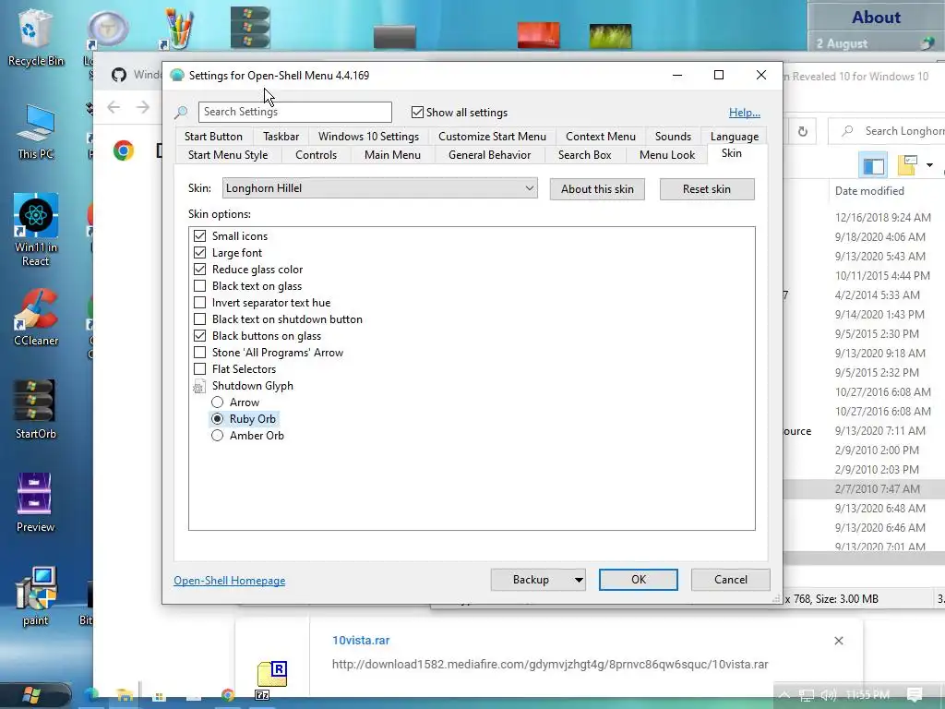Open the Controls tab
This screenshot has height=709, width=945.
coord(316,155)
